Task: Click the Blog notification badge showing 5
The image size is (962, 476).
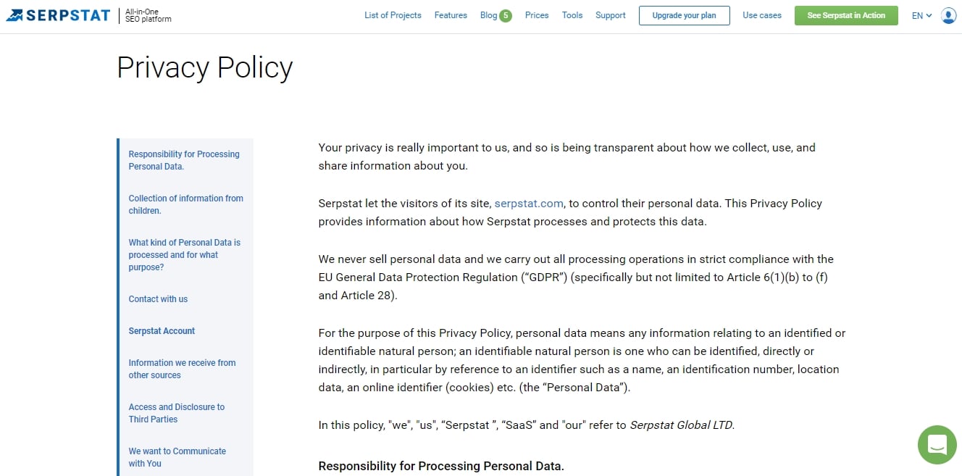Action: pos(506,16)
